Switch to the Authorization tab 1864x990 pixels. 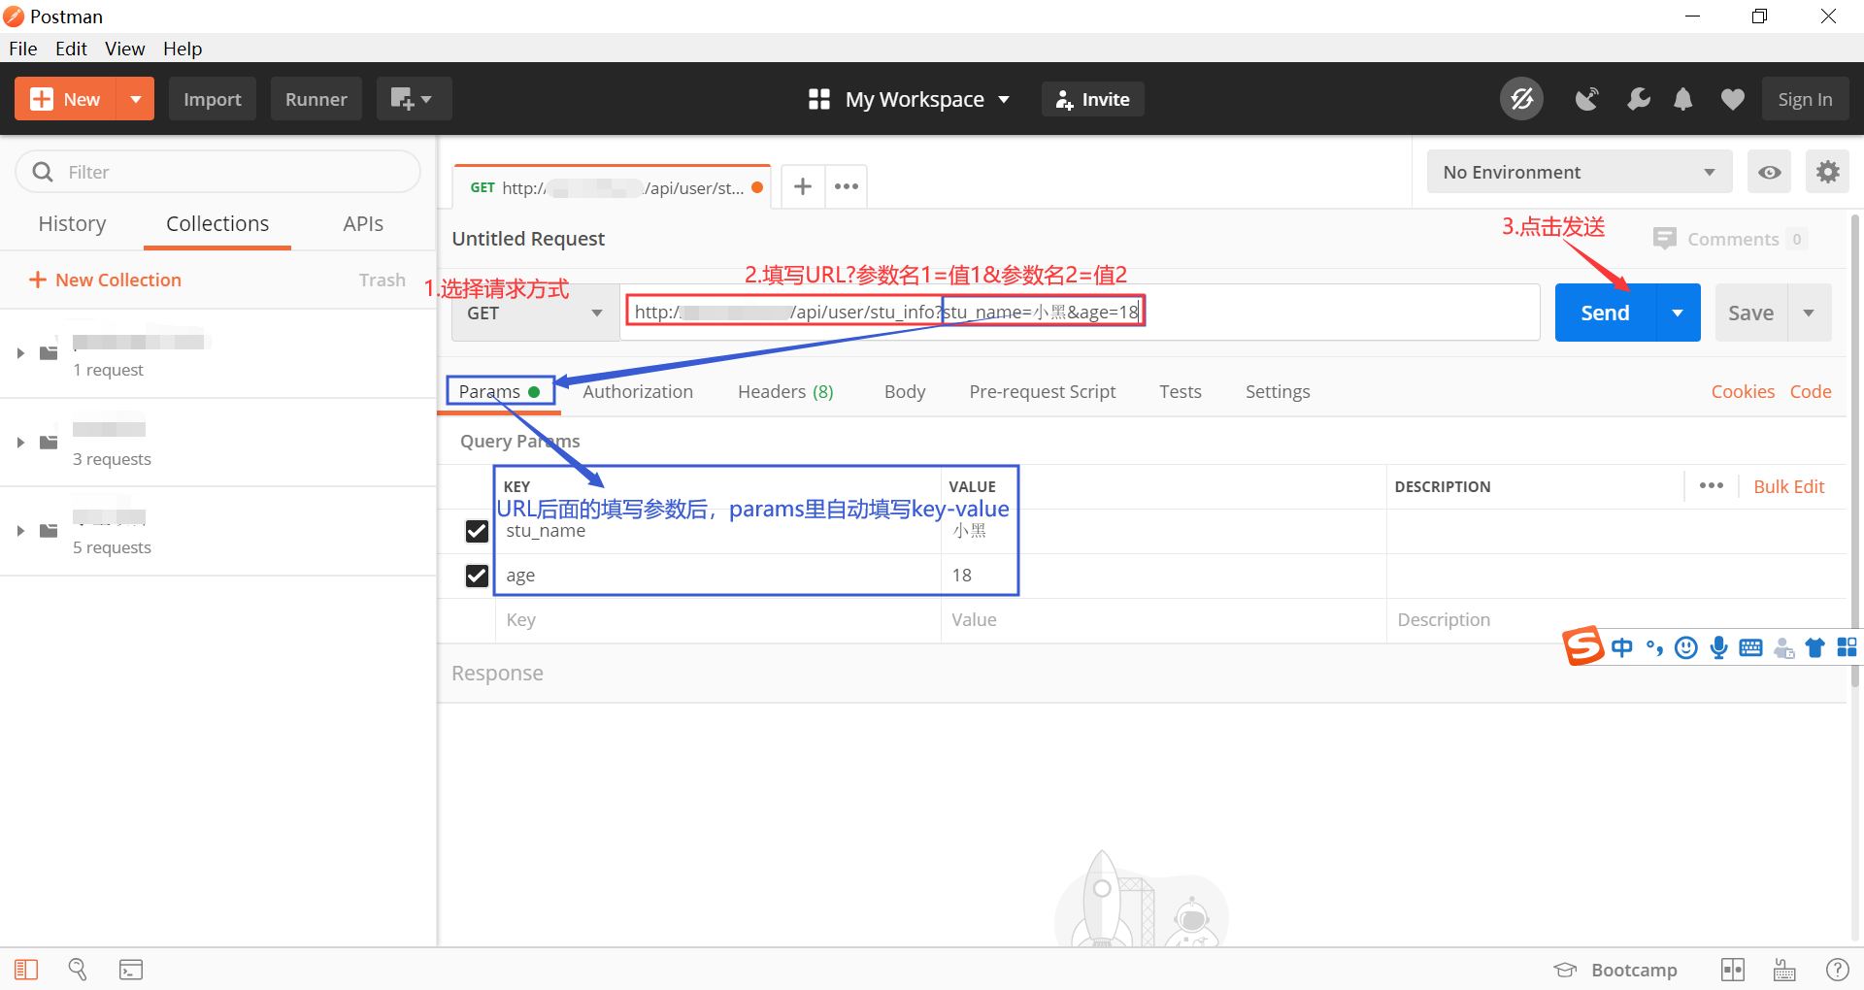[638, 391]
